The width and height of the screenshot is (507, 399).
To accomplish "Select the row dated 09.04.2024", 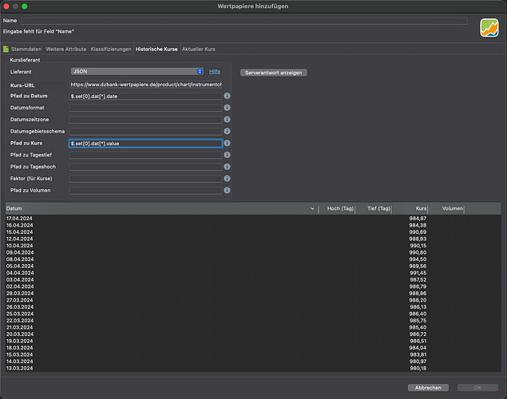I will coord(253,252).
